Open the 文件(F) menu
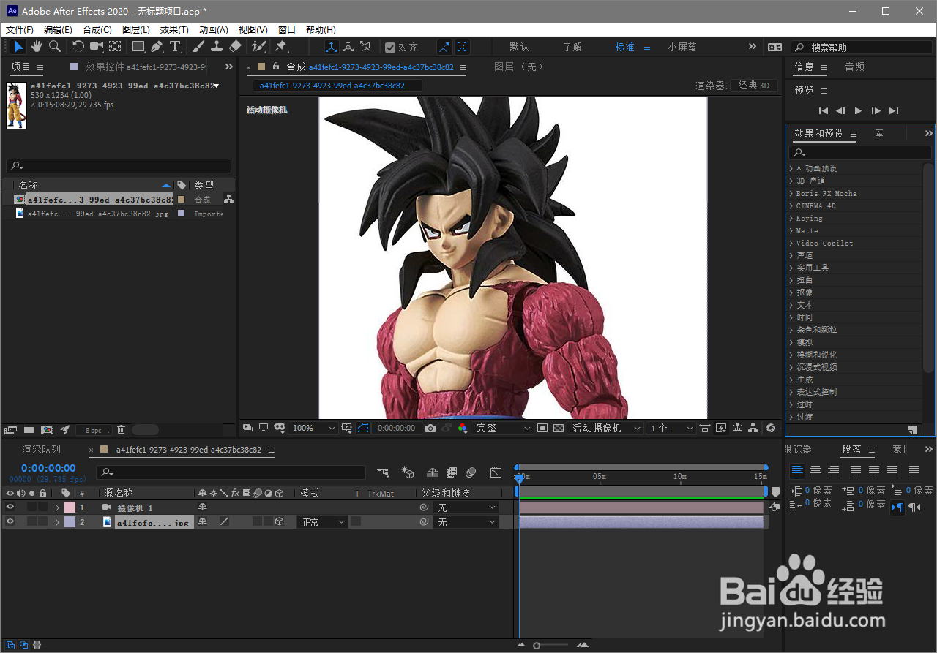937x653 pixels. point(20,30)
